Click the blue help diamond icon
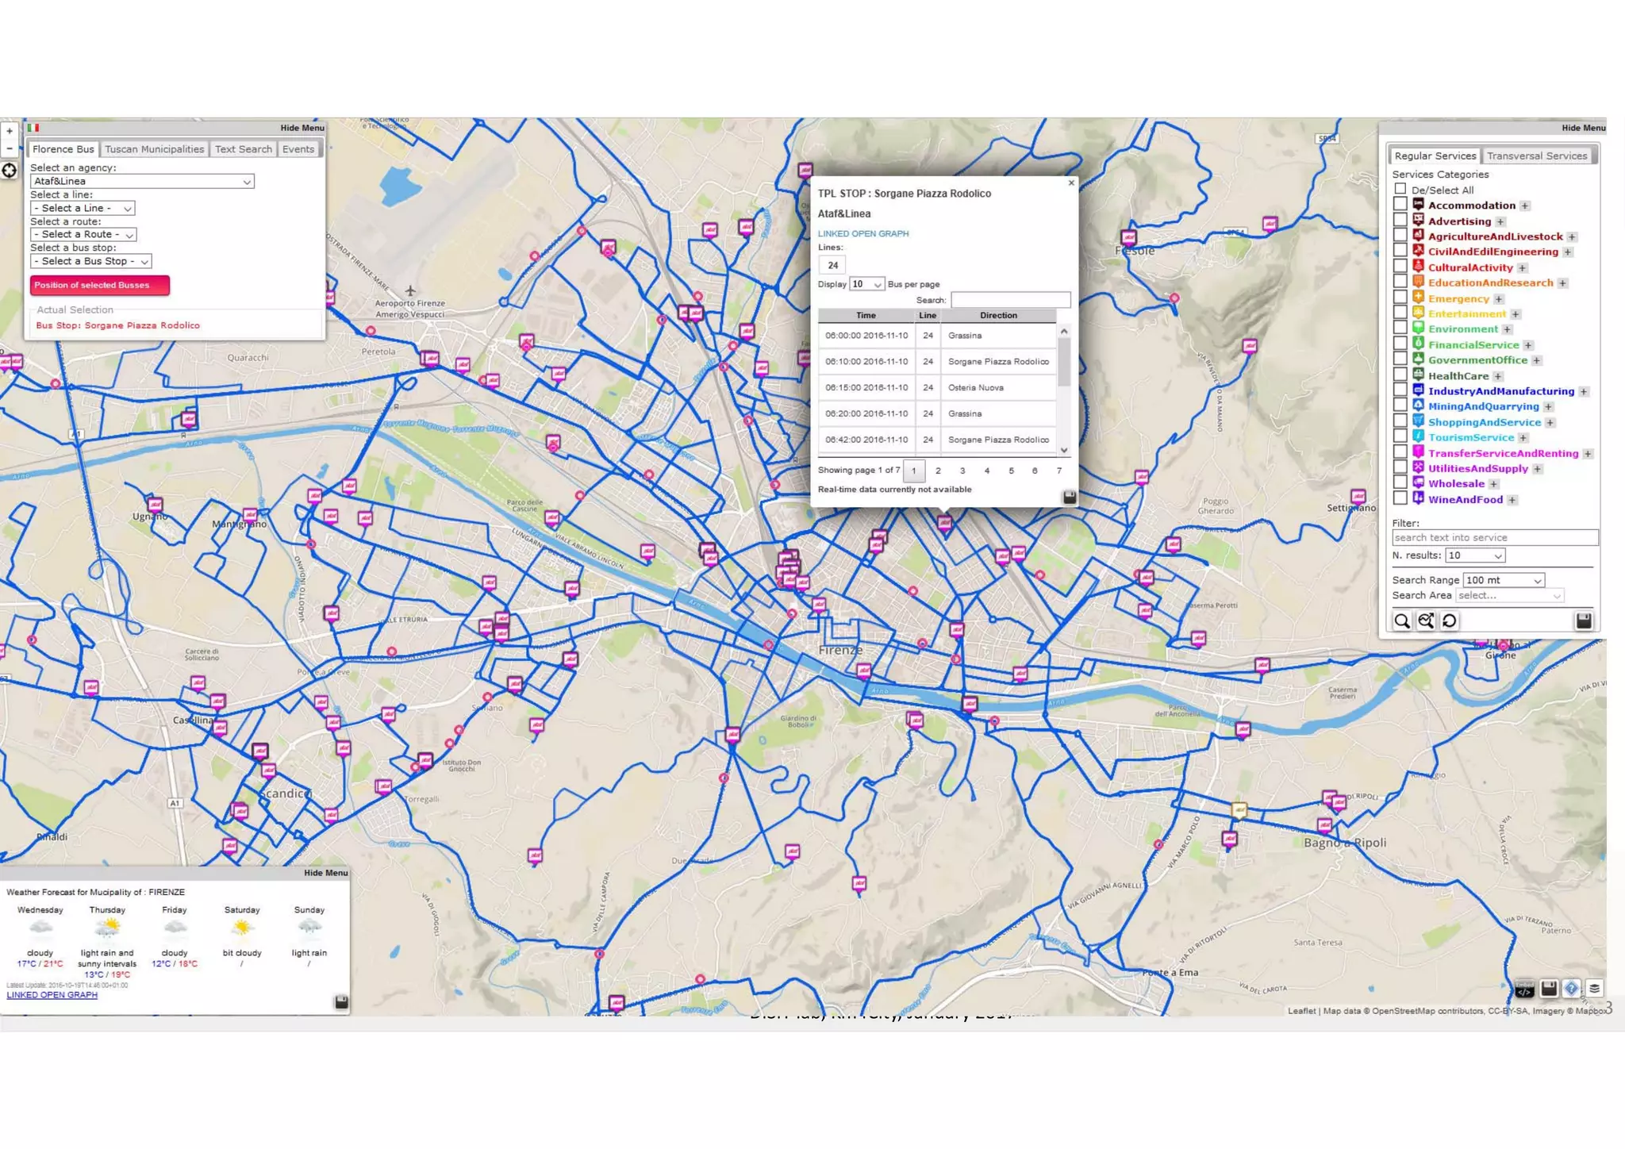1625x1149 pixels. click(1571, 988)
